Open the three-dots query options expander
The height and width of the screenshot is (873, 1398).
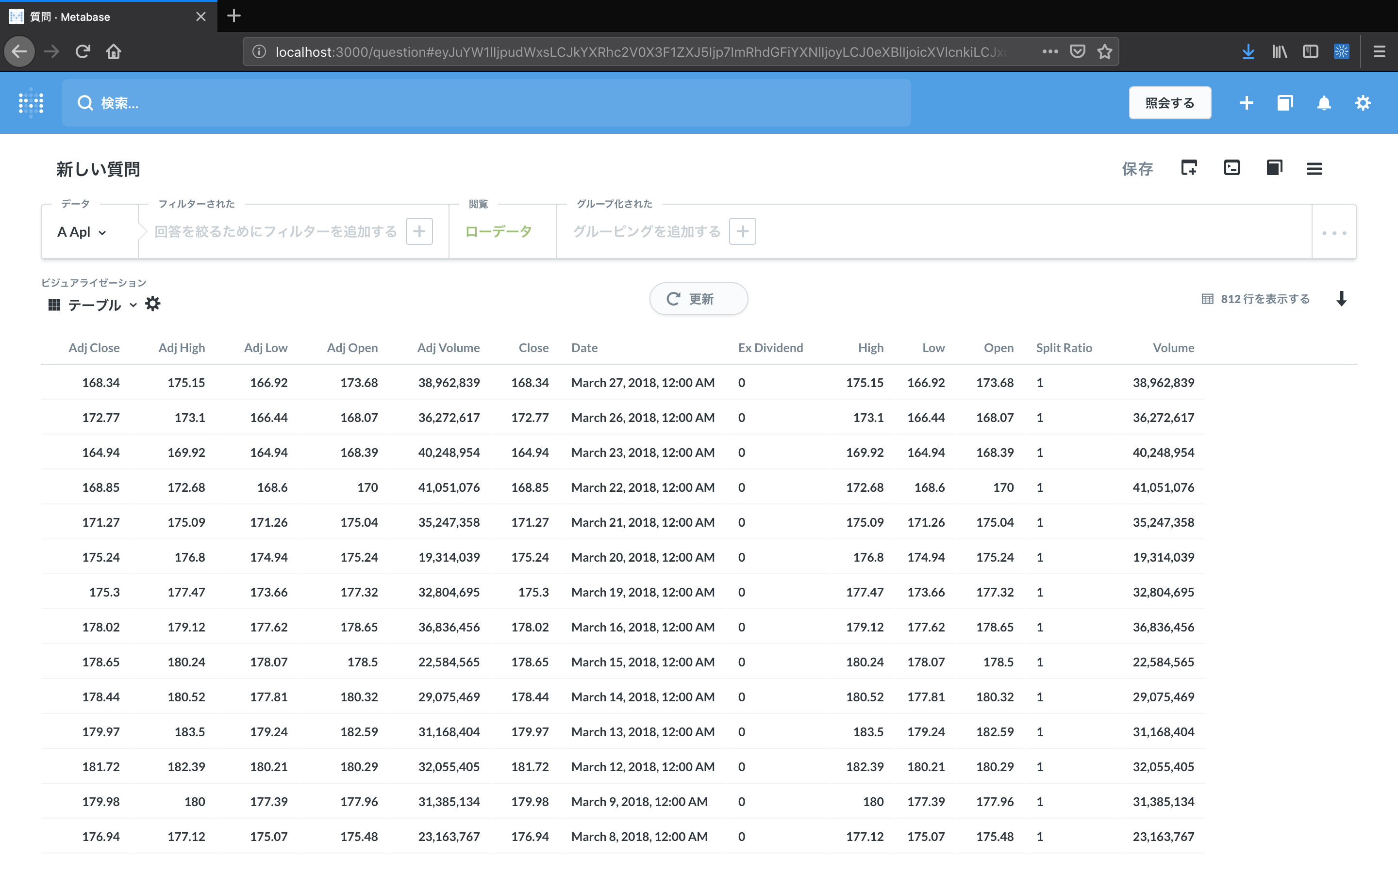tap(1334, 233)
